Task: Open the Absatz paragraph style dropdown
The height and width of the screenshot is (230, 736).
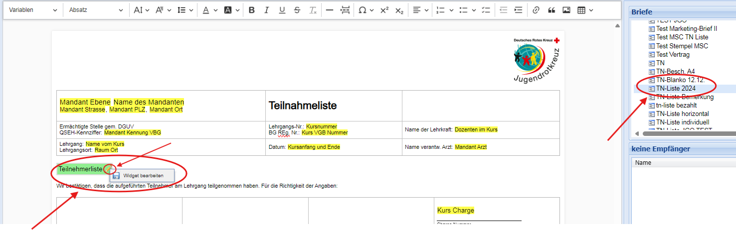Action: [x=95, y=10]
